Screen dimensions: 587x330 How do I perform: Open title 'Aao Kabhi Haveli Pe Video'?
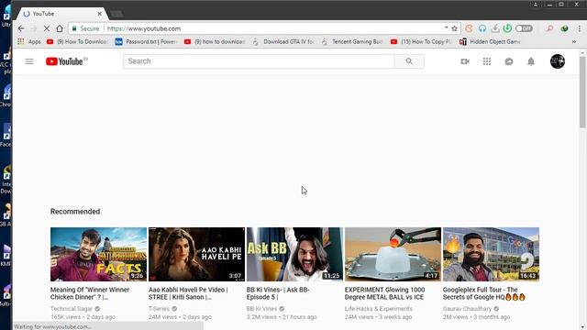tap(188, 293)
